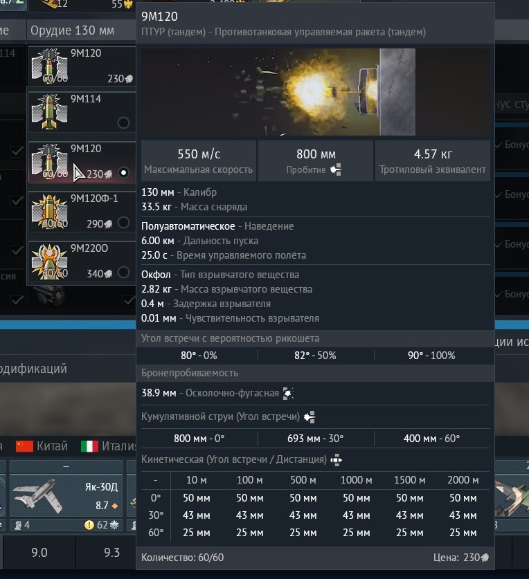Open the Италия nation tab

coord(109,446)
